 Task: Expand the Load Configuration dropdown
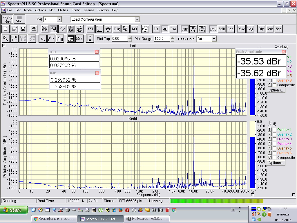[137, 19]
